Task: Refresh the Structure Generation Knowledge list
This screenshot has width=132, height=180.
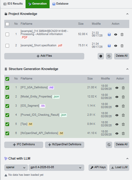Action: (109, 145)
